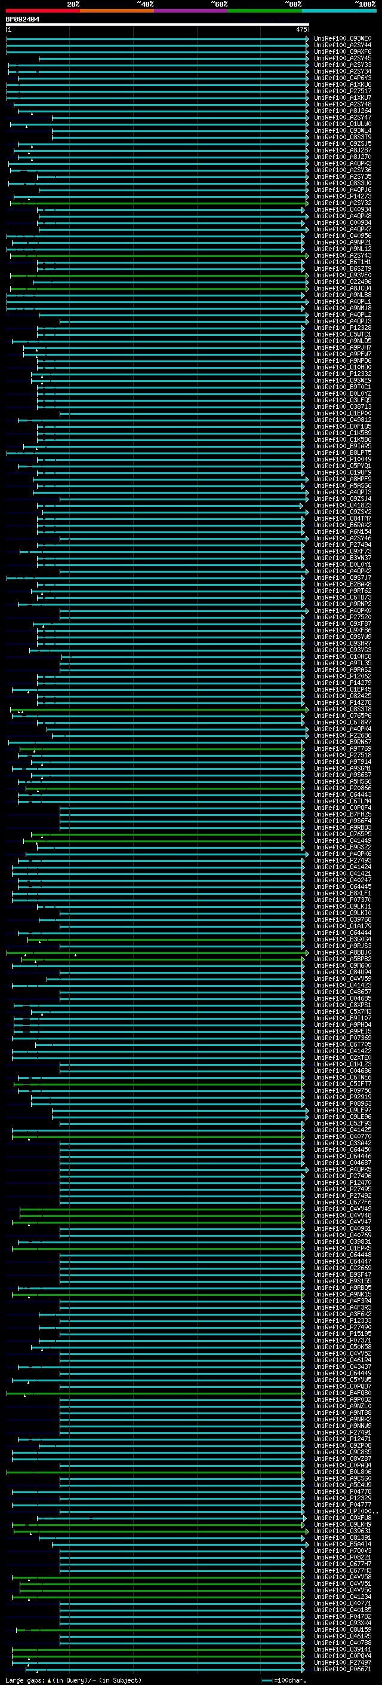This screenshot has height=1685, width=382.
Task: Select the UniRef100_A8J264 hit label
Action: tap(342, 111)
